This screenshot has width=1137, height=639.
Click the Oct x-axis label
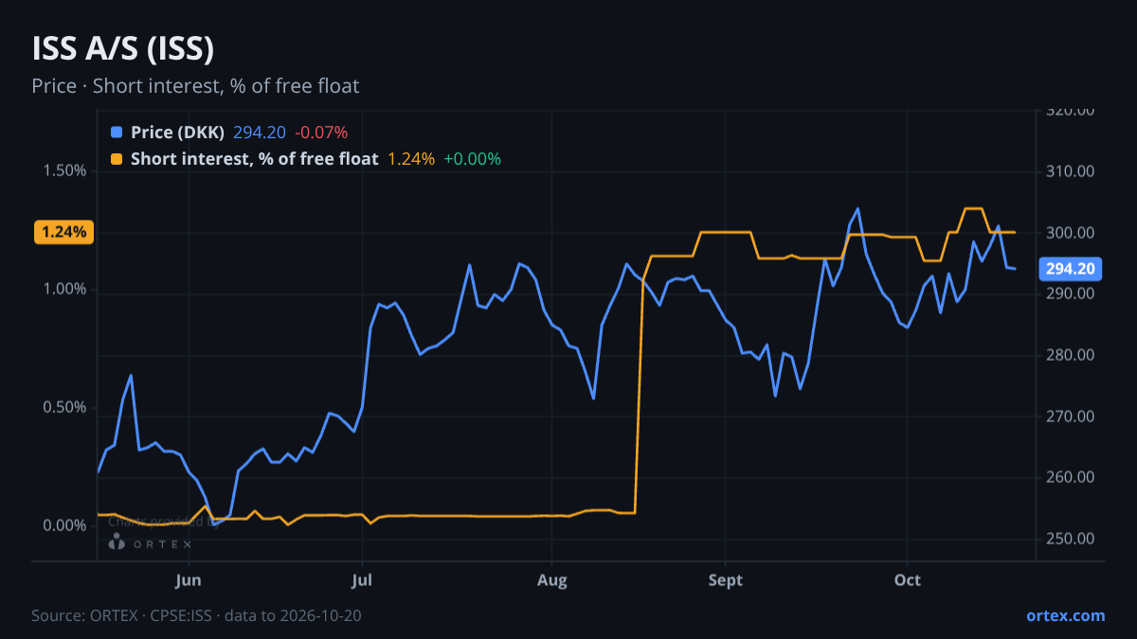pos(908,579)
